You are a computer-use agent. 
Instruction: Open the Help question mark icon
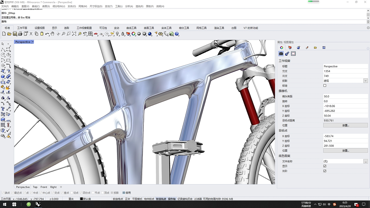[177, 34]
